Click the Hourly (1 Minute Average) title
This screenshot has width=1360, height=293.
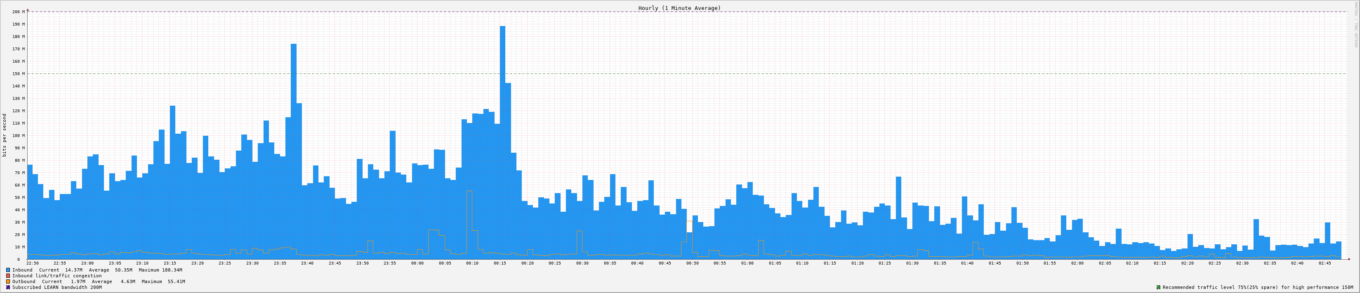pyautogui.click(x=679, y=8)
